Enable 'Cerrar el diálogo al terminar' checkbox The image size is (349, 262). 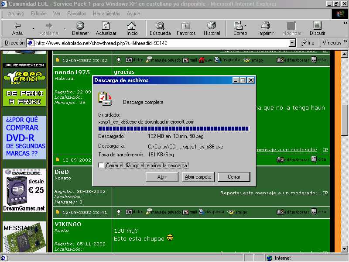(101, 165)
